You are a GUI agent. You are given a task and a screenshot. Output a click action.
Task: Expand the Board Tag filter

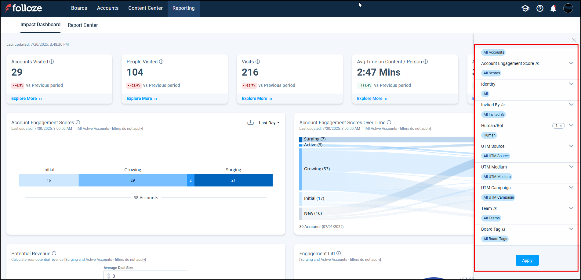(x=571, y=229)
